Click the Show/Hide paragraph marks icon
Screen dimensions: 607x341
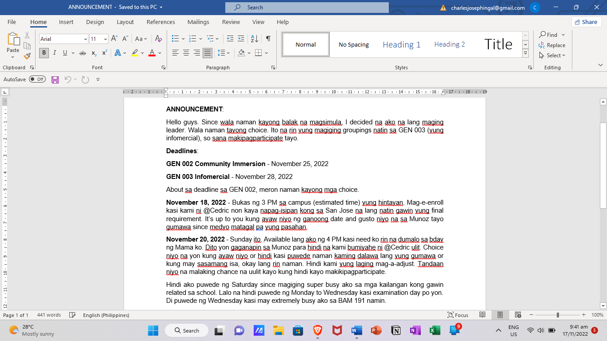[268, 39]
